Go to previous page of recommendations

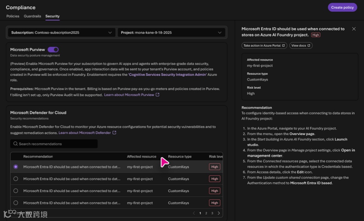pos(194,213)
